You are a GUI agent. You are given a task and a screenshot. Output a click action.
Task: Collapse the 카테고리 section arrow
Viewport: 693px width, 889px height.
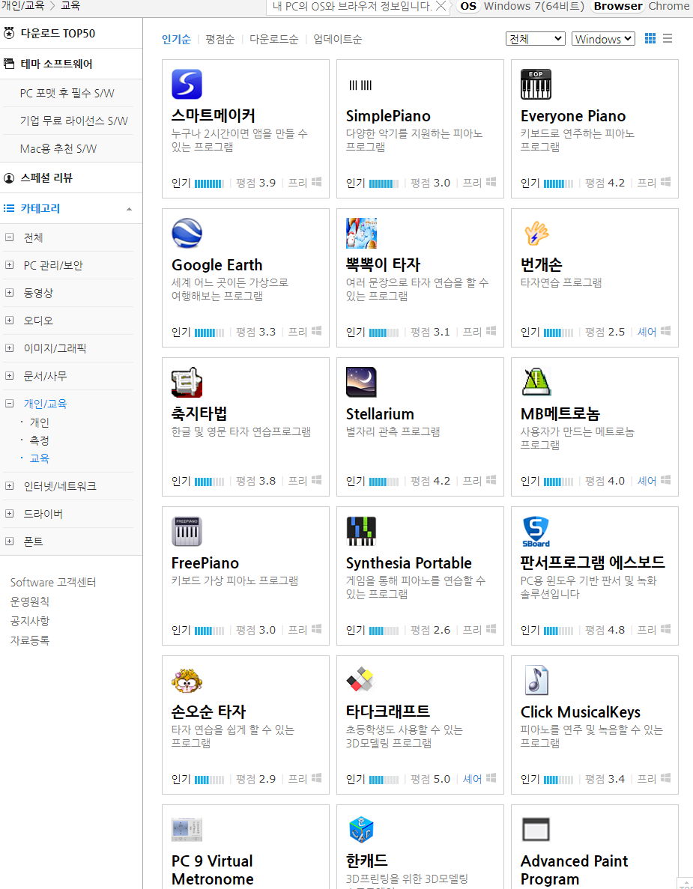[x=130, y=209]
